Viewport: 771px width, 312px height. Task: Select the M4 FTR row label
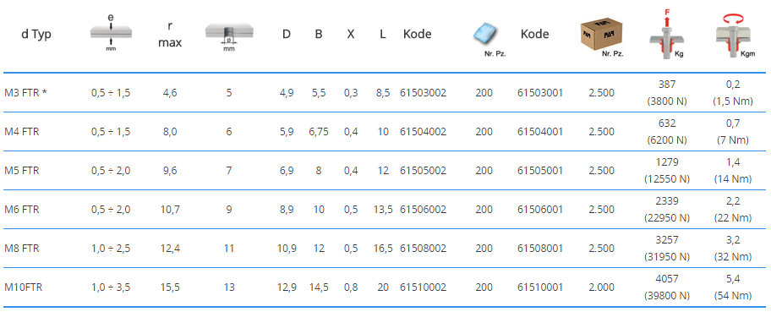(x=22, y=131)
